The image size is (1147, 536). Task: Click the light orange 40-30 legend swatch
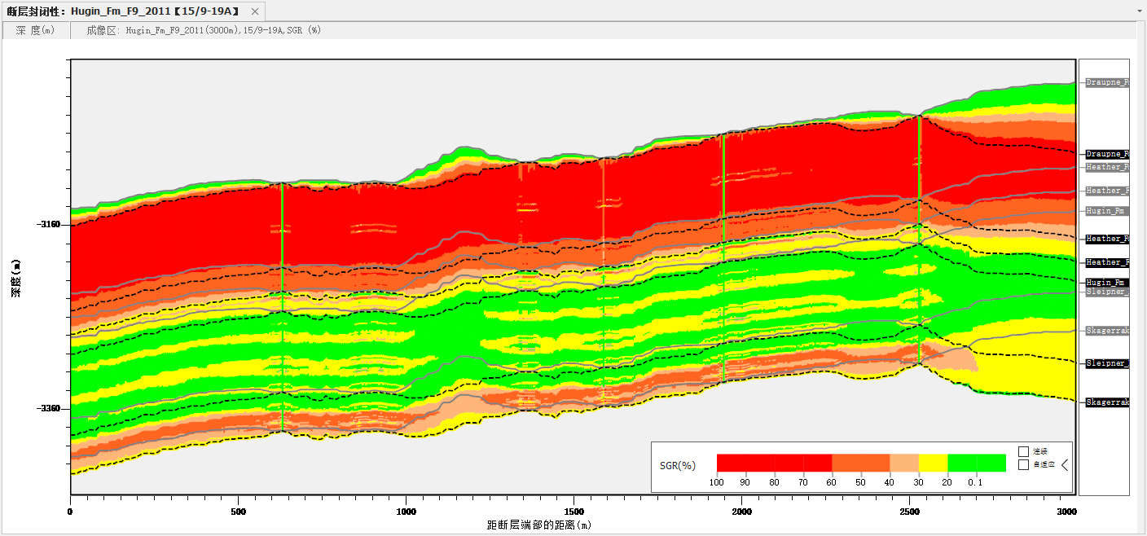pyautogui.click(x=904, y=463)
